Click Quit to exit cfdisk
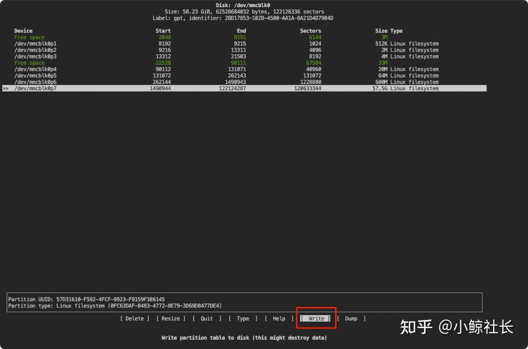This screenshot has height=349, width=528. pyautogui.click(x=206, y=318)
